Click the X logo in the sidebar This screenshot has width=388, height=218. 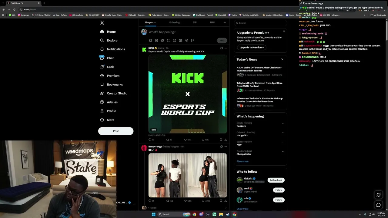pos(102,23)
